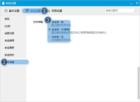Select the 安全级 - 低 radio button
This screenshot has height=102, width=140.
coord(50,37)
